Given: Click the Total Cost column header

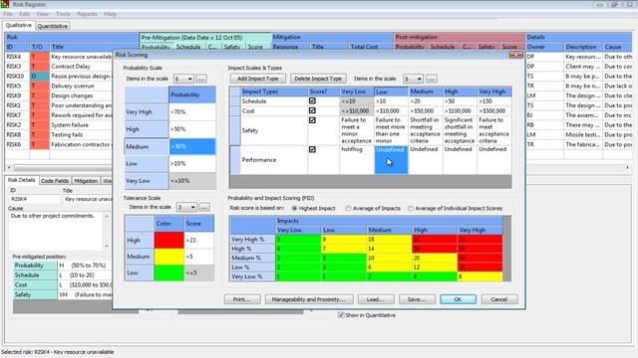Looking at the screenshot, I should pyautogui.click(x=371, y=47).
